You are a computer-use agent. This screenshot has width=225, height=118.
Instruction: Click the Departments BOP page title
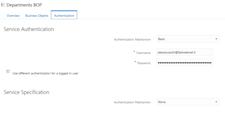(24, 5)
